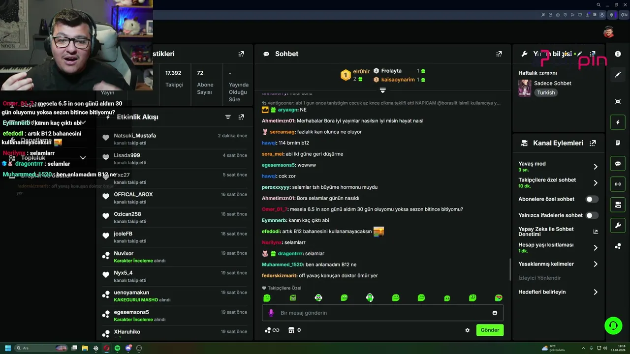Screen dimensions: 630x354
Task: Expand Takipçilere özel sohbet settings
Action: (595, 183)
